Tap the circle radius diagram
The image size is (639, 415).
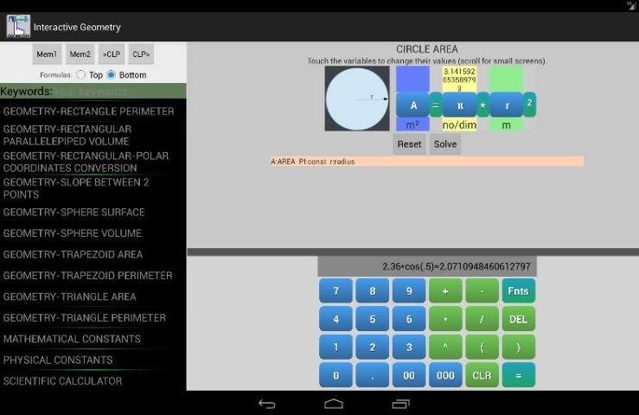point(357,99)
